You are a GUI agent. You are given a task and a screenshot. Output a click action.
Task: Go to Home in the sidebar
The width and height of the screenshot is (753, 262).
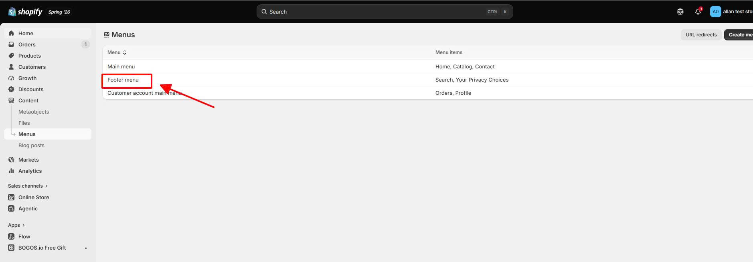pos(48,33)
